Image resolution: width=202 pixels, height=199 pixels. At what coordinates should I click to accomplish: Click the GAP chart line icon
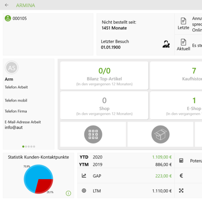point(84,176)
